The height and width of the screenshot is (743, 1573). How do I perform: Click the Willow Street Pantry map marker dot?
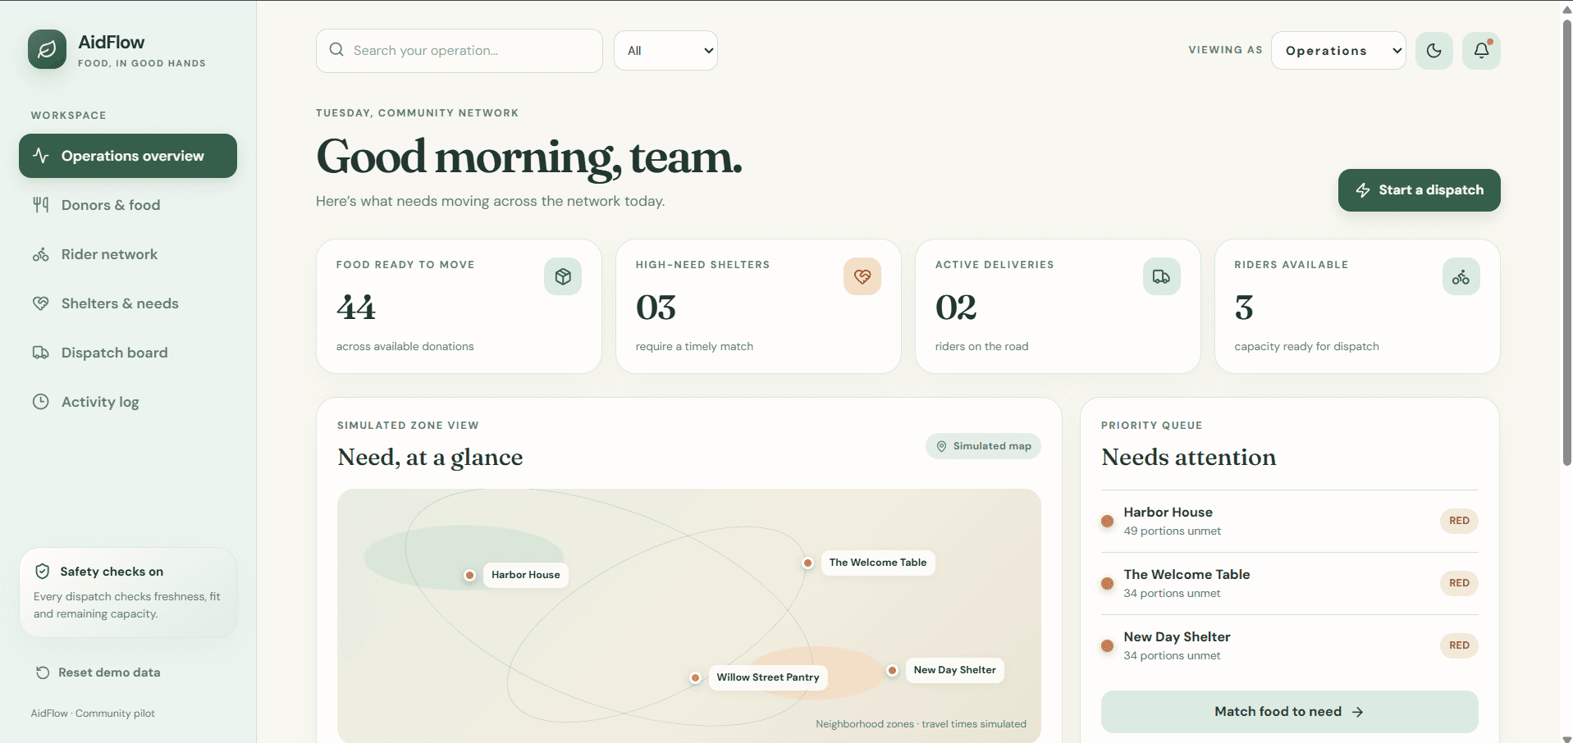695,677
